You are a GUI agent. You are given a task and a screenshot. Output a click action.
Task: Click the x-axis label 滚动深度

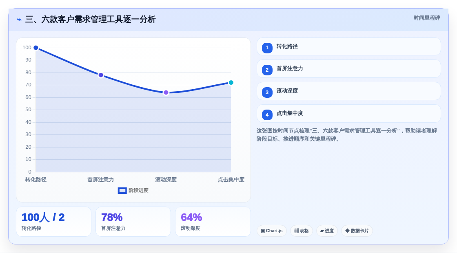[166, 180]
